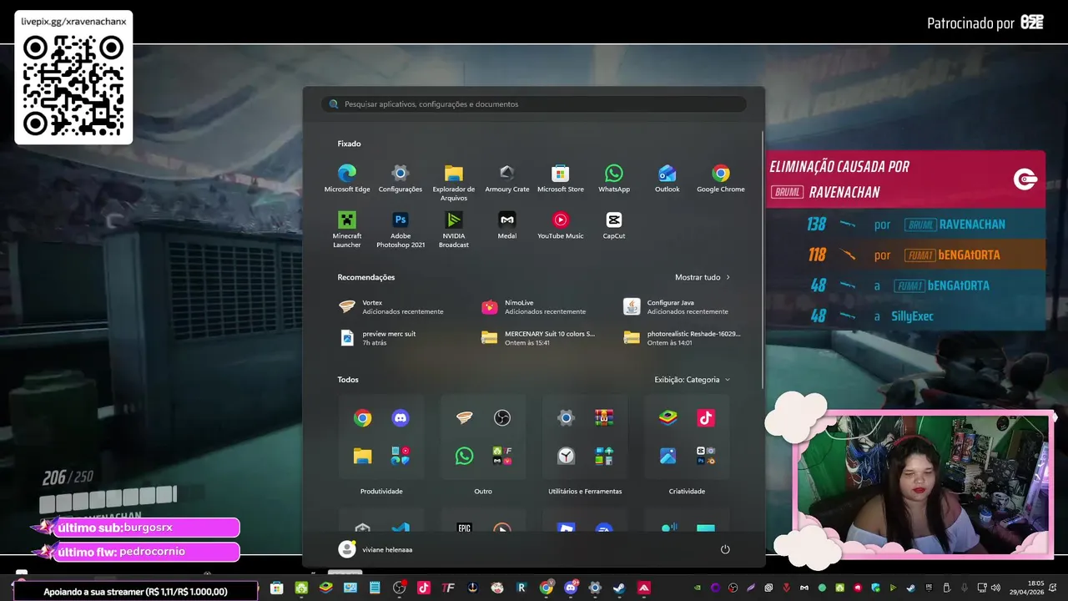
Task: Open Discord on the taskbar
Action: [571, 588]
